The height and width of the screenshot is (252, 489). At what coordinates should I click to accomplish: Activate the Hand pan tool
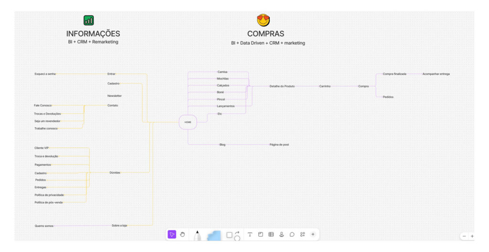coord(182,234)
